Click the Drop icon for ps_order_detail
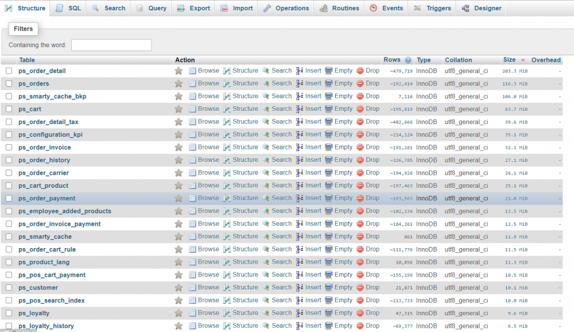Image resolution: width=574 pixels, height=332 pixels. coord(360,71)
